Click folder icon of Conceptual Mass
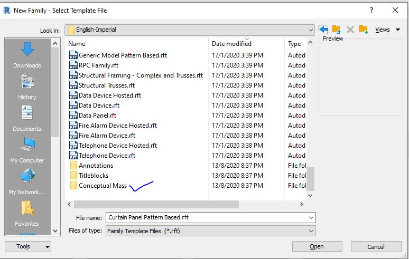This screenshot has width=409, height=259. 73,186
